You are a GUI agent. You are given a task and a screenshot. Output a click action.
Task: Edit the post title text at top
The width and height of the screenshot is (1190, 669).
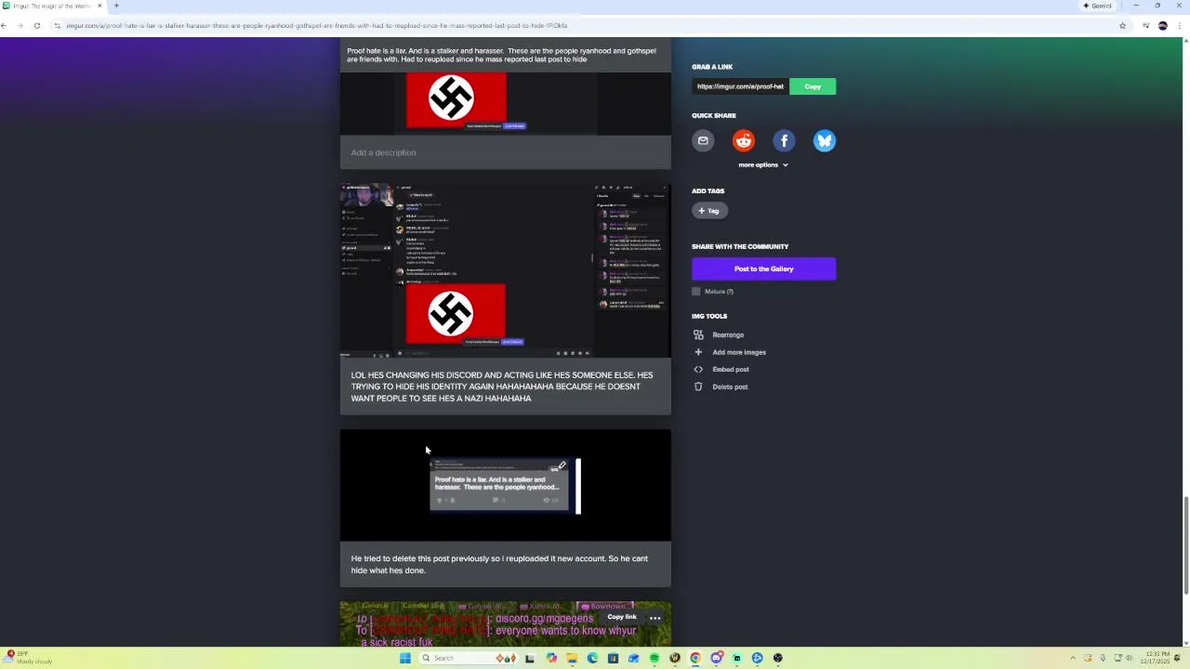point(502,55)
